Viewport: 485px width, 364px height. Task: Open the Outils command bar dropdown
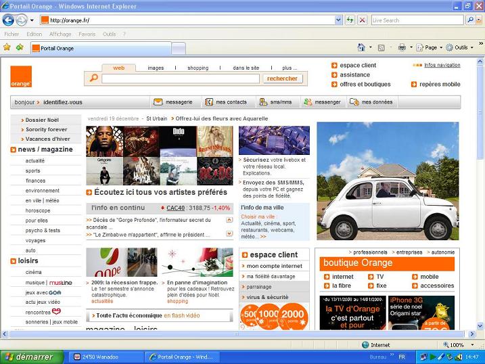click(460, 47)
